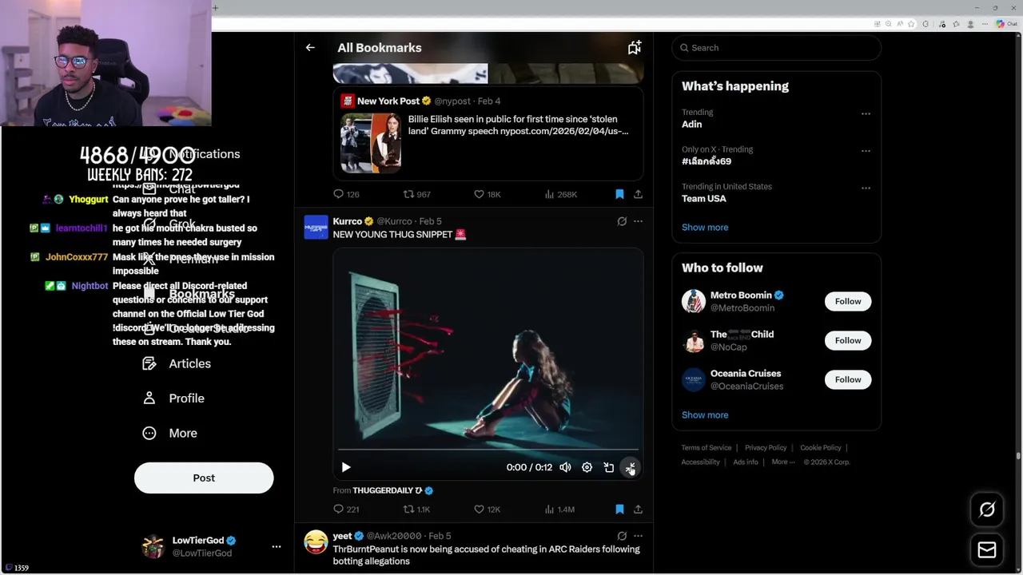
Task: Open the Adin trending topic
Action: point(692,124)
